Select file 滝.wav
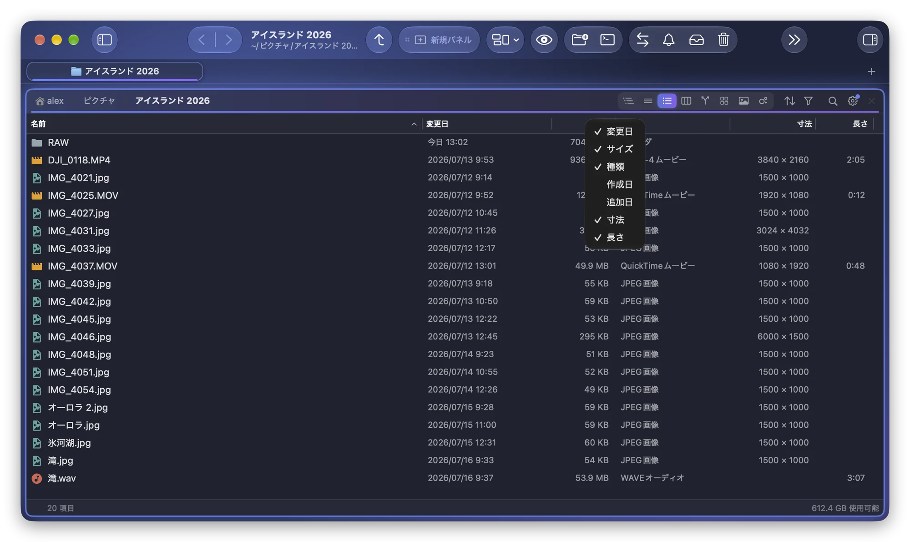Viewport: 910px width, 542px height. click(x=455, y=478)
